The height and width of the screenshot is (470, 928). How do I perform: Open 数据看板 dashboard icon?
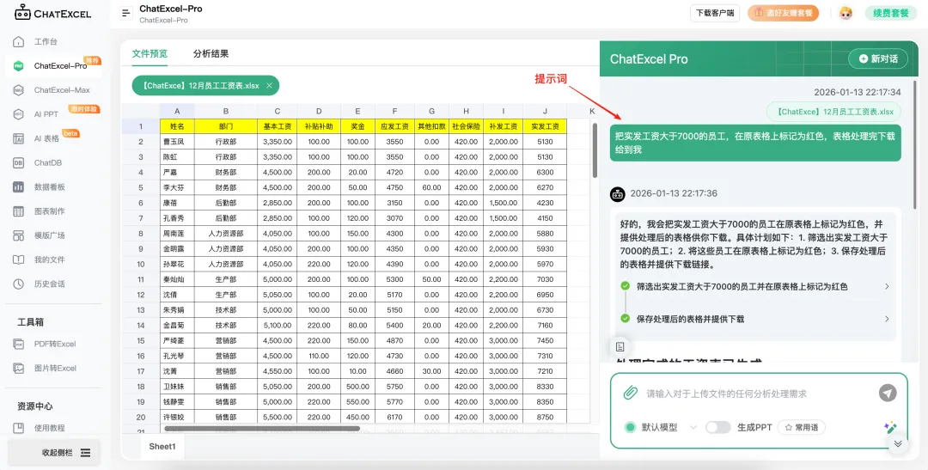(19, 187)
